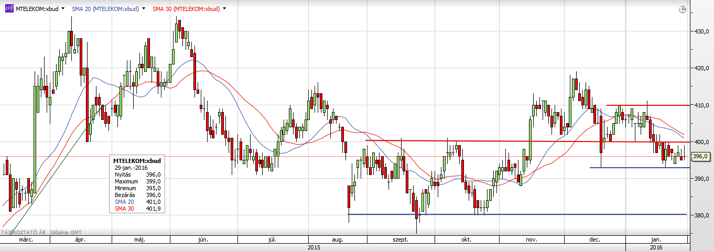Click the SMA 30 value row in tooltip
714x251 pixels.
pyautogui.click(x=137, y=209)
